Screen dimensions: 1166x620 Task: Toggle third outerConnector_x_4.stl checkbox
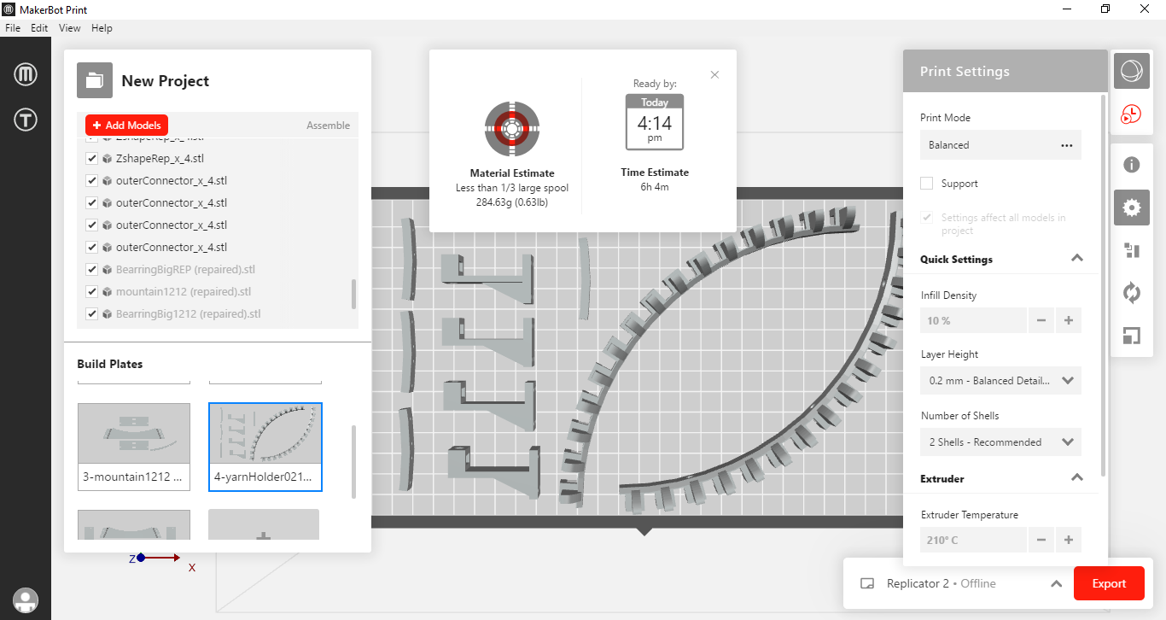[x=92, y=225]
